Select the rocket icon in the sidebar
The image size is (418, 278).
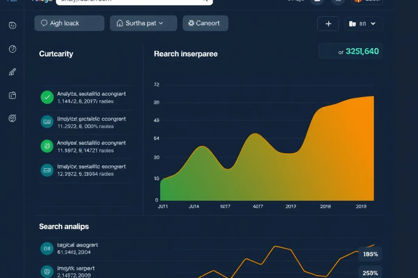tap(13, 72)
